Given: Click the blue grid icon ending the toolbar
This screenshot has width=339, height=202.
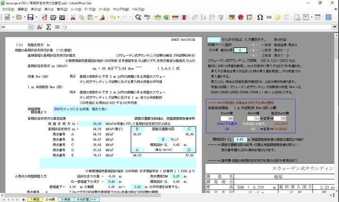Looking at the screenshot, I should tap(329, 17).
